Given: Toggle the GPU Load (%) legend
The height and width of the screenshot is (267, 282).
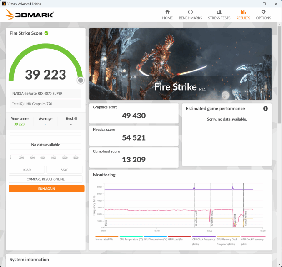Looking at the screenshot, I should pyautogui.click(x=180, y=238).
